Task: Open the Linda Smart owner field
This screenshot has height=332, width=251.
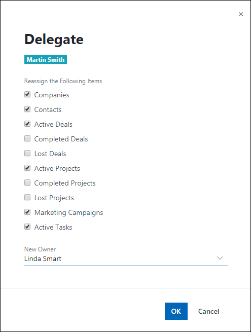Action: (x=126, y=259)
